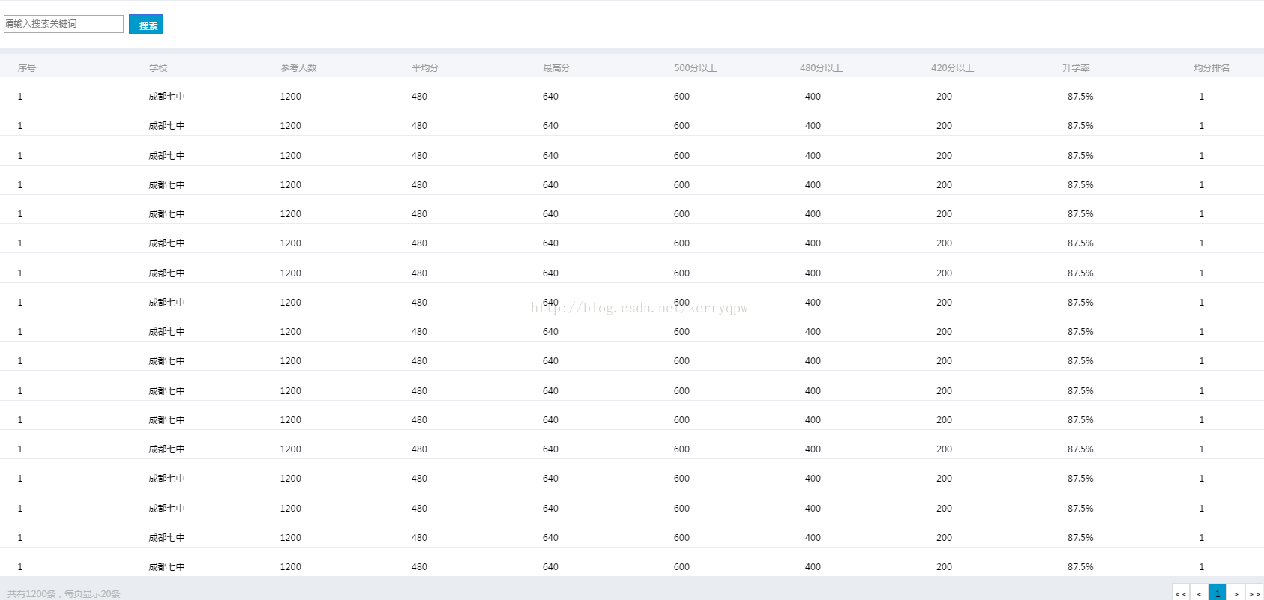Click the 序号 column header

point(27,67)
